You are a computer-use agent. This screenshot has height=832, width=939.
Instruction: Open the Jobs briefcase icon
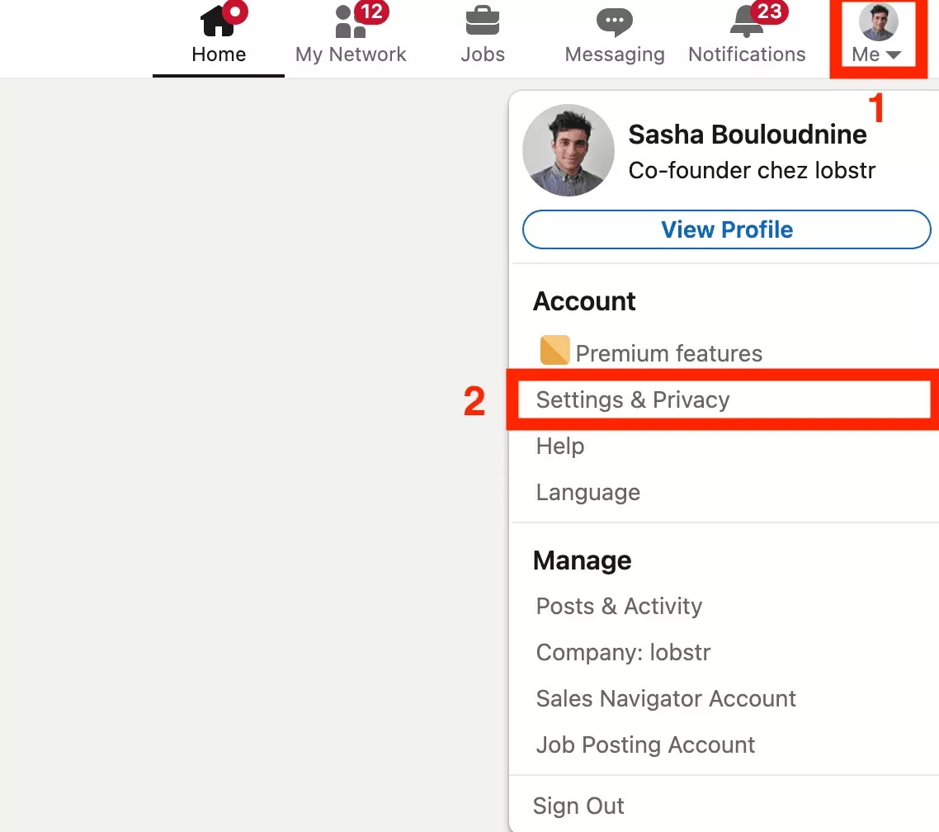click(482, 22)
